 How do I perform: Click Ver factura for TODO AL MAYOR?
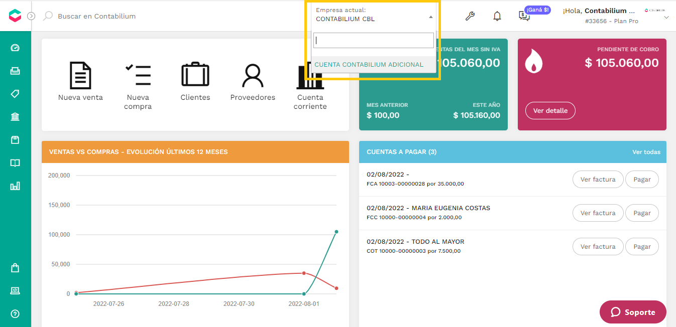pos(598,247)
